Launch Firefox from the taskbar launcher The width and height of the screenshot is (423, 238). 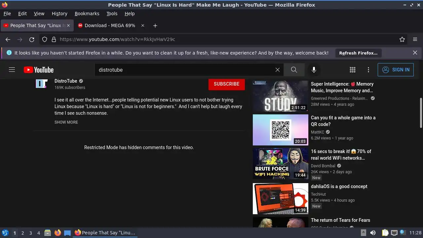click(58, 233)
